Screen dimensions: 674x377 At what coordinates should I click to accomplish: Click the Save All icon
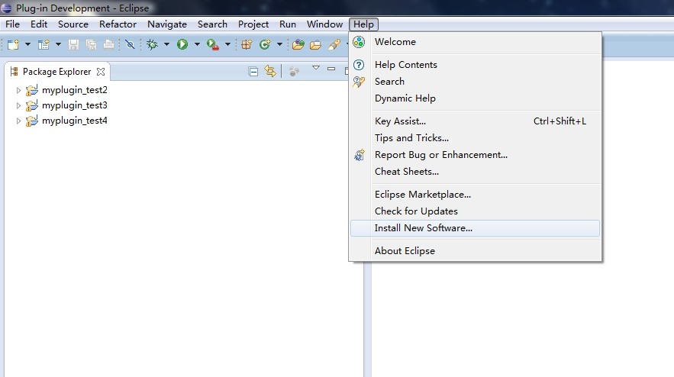(x=91, y=44)
